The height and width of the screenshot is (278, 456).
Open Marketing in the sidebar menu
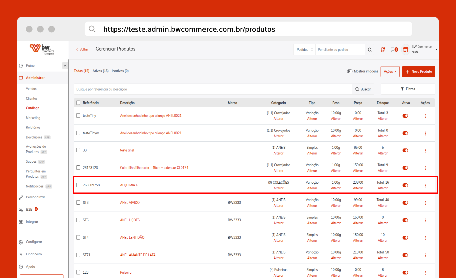pos(33,118)
